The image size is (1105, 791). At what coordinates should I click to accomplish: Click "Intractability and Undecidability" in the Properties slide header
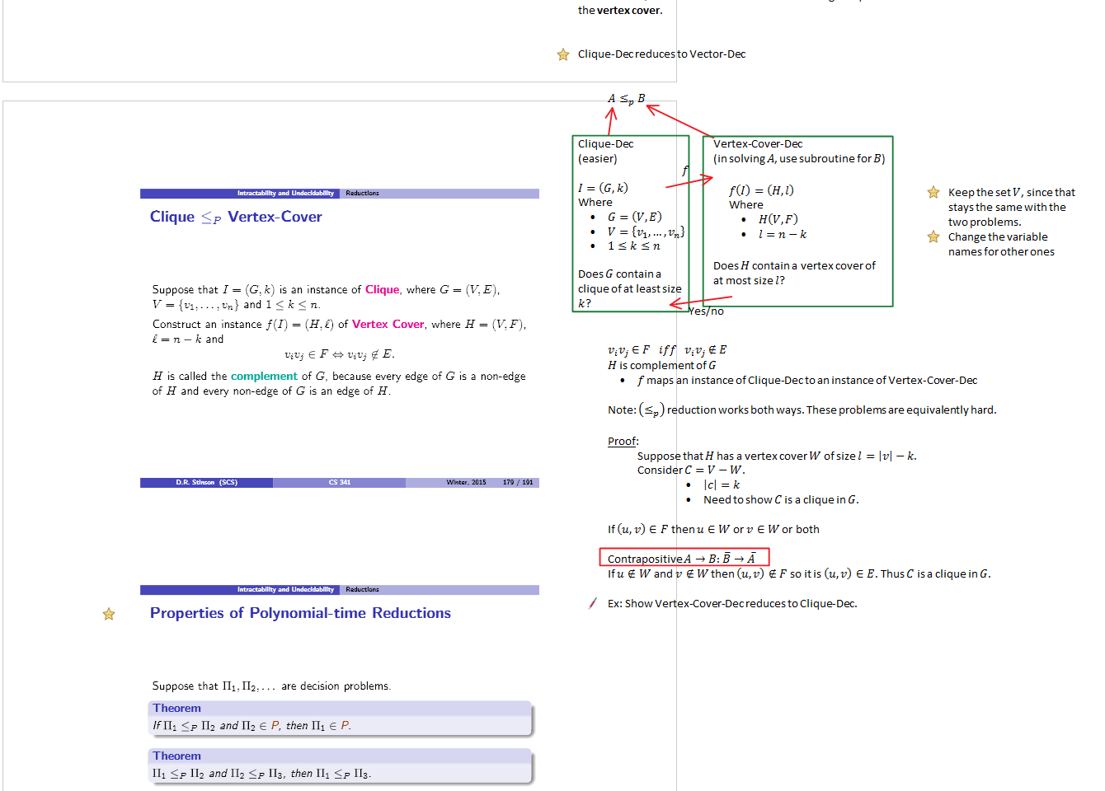pos(285,590)
